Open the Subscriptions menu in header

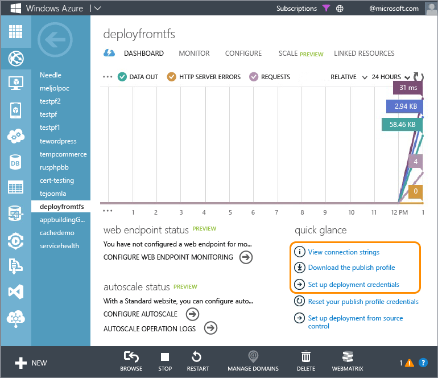pyautogui.click(x=297, y=9)
